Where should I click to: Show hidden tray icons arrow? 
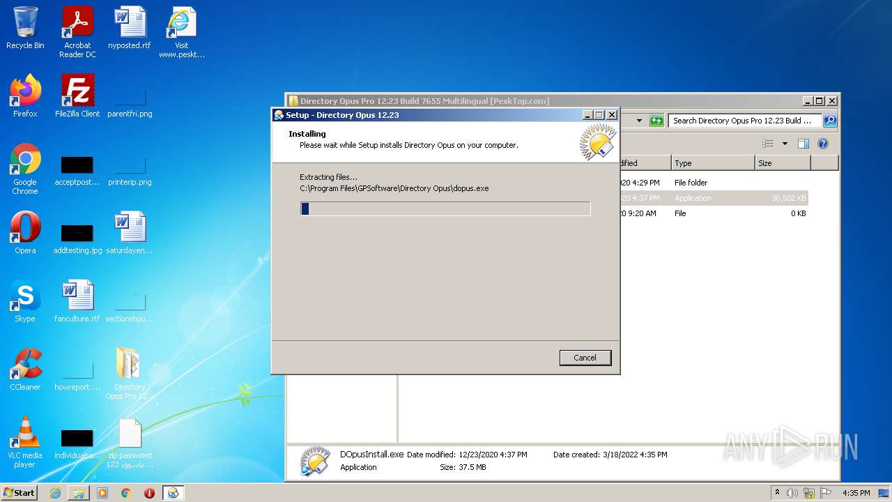point(777,492)
